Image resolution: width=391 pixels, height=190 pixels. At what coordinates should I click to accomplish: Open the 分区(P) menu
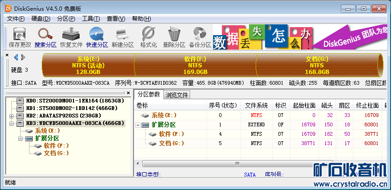pos(66,19)
